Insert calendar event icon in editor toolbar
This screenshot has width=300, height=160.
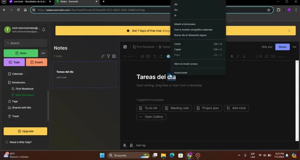(x=148, y=56)
